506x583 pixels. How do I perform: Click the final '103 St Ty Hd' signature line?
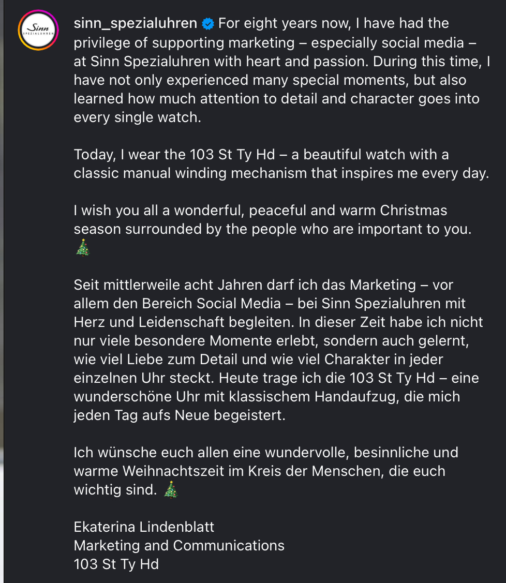point(116,564)
